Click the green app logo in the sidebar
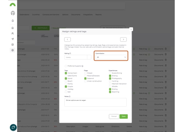 point(13,5)
